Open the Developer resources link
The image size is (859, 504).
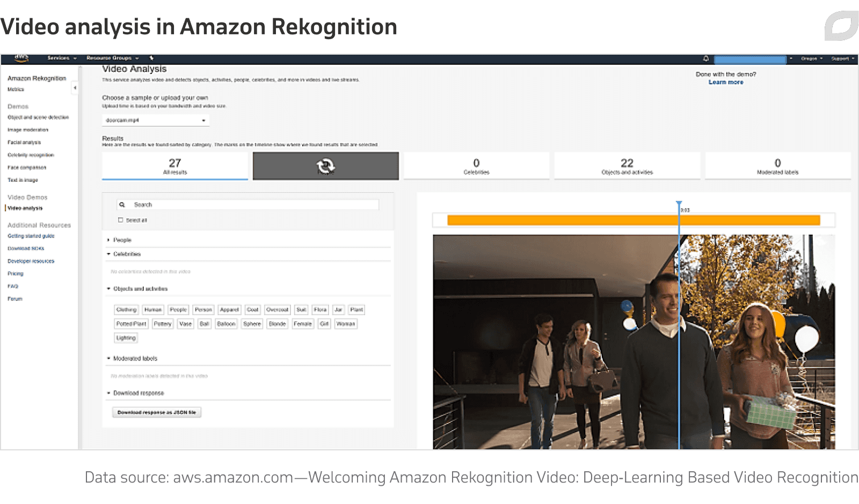click(31, 261)
